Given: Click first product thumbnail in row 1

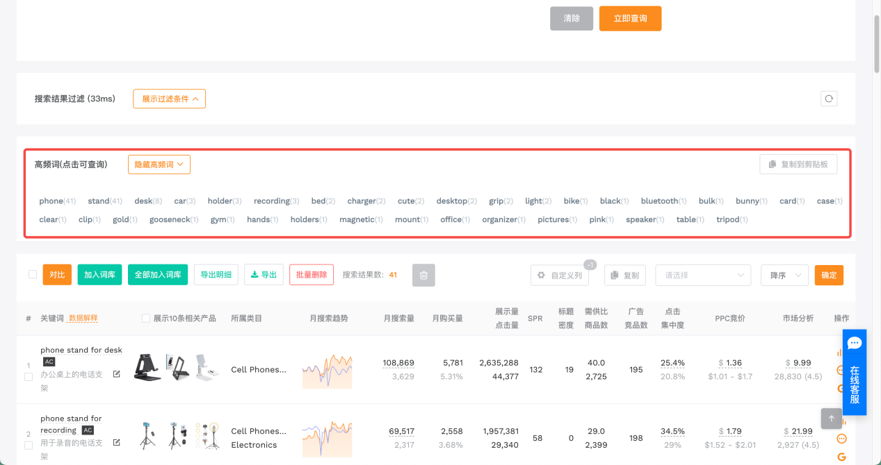Looking at the screenshot, I should (147, 367).
